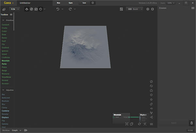Toggle the 3D viewport eye icon
196x133 pixels.
click(x=27, y=9)
